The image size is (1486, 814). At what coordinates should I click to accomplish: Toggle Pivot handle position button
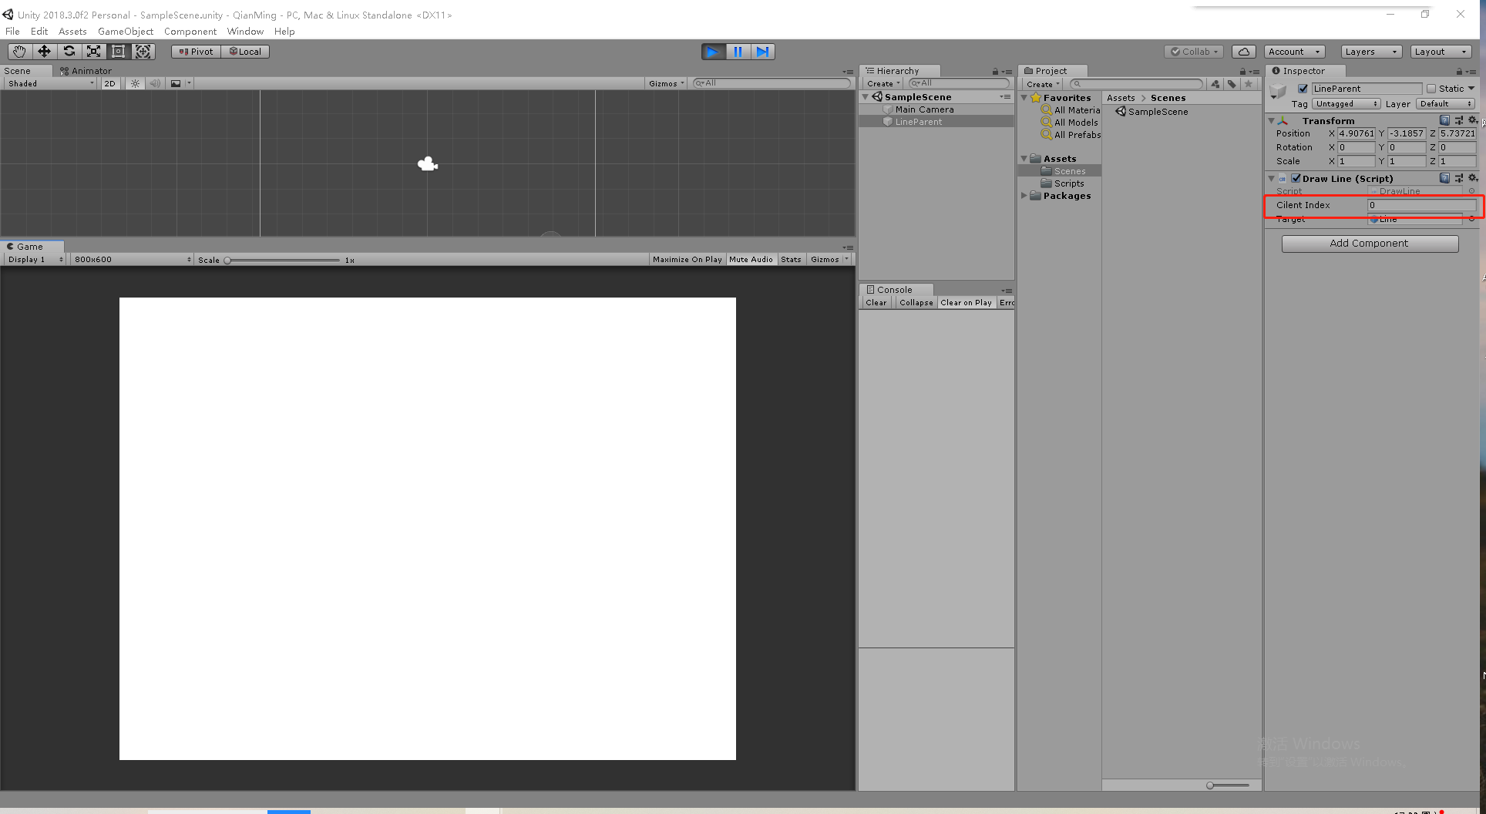pos(197,52)
